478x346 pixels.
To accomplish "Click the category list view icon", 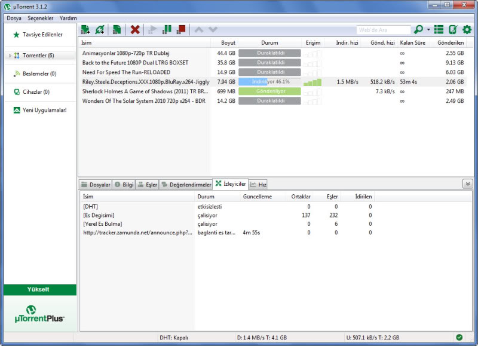I will (x=439, y=29).
